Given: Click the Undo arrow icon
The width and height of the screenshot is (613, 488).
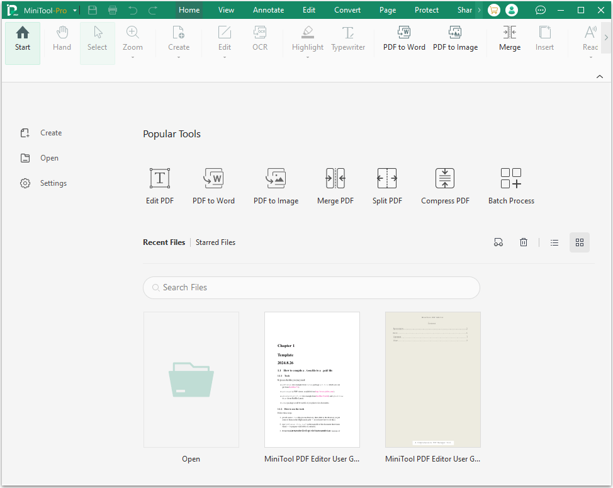Looking at the screenshot, I should [133, 10].
